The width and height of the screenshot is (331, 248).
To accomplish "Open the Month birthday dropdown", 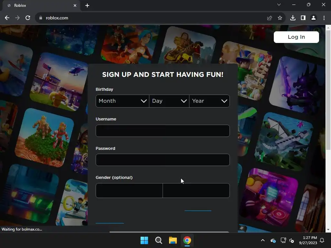I will point(123,101).
